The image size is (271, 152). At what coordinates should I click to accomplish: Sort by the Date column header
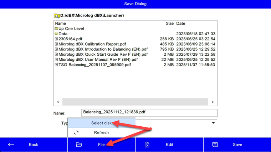click(181, 24)
